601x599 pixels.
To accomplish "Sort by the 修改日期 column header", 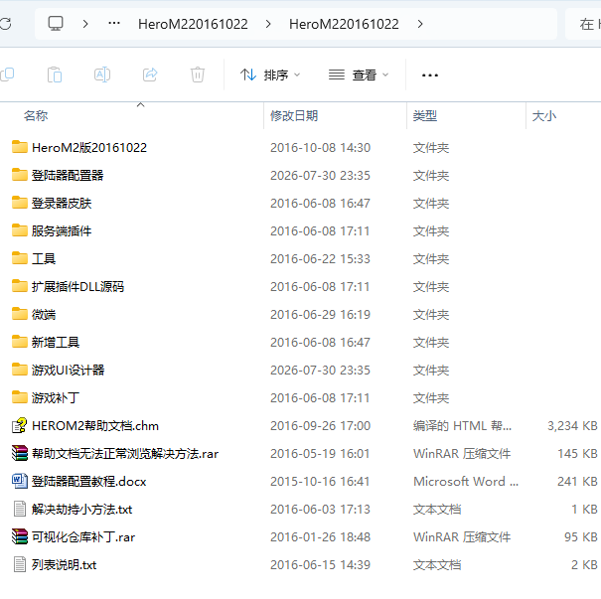I will 294,116.
